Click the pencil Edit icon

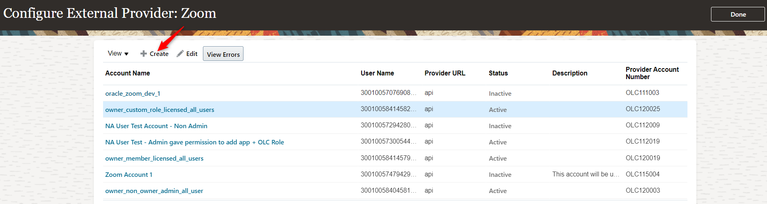pos(180,54)
